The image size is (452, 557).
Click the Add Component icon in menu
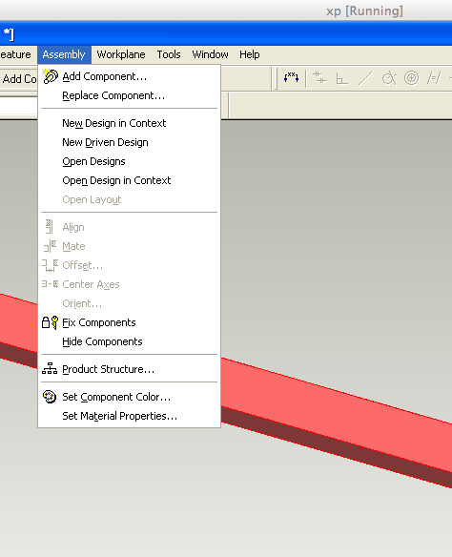pos(50,76)
